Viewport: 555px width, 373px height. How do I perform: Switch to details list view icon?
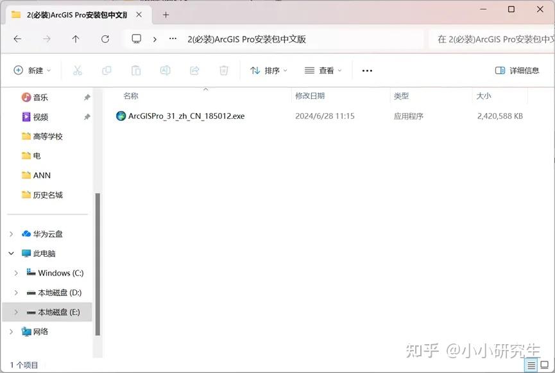(531, 365)
